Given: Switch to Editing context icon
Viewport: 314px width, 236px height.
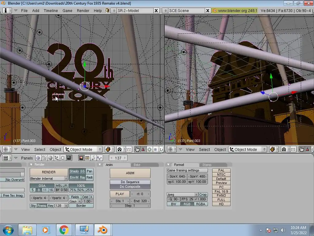Looking at the screenshot, I should pos(63,158).
